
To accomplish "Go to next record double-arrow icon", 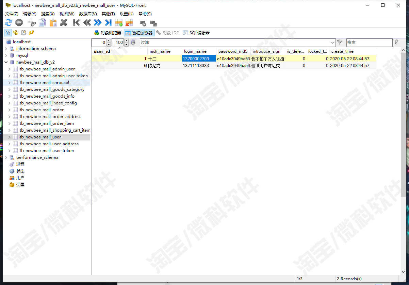I will click(98, 23).
